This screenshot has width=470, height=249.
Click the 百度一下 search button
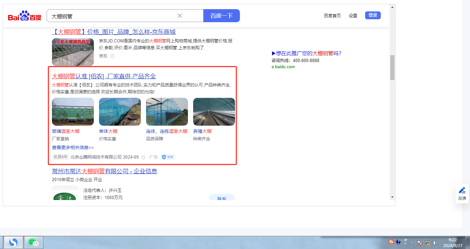click(222, 16)
